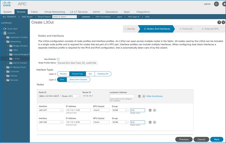Click the L3Outs folder icon
The width and height of the screenshot is (226, 143).
[11, 59]
